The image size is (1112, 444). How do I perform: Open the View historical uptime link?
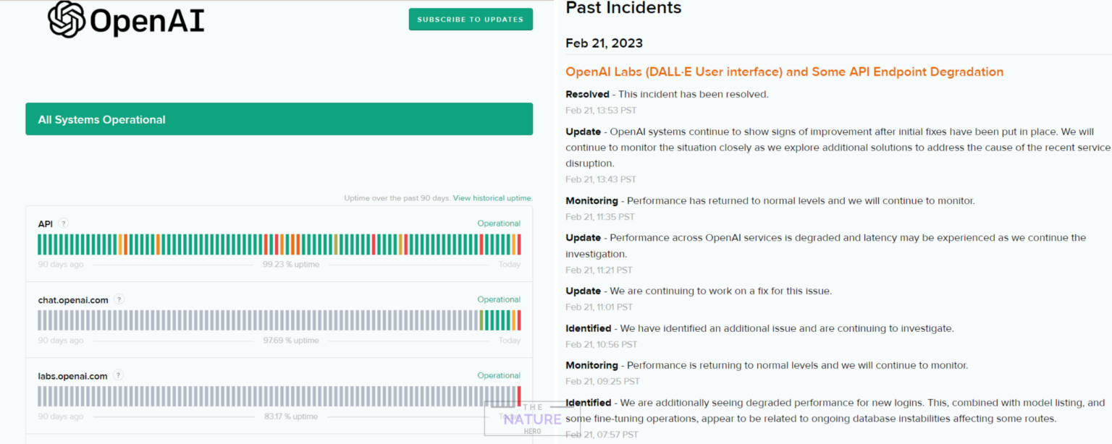(x=492, y=198)
